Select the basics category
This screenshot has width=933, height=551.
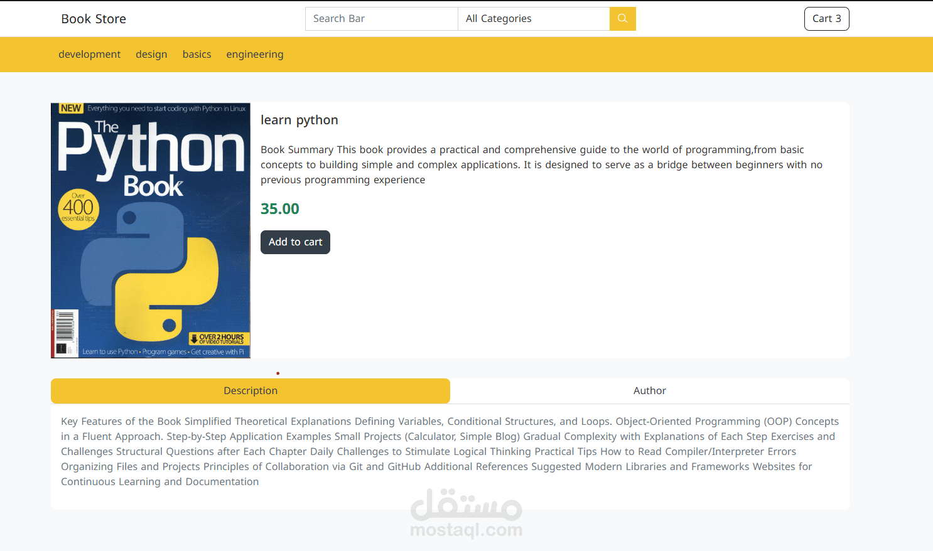pyautogui.click(x=197, y=55)
